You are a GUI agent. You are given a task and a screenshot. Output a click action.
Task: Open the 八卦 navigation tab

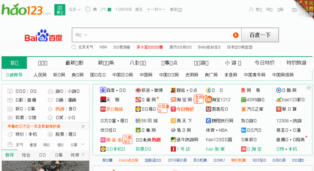click(x=138, y=63)
